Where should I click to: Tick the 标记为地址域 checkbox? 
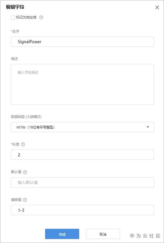pyautogui.click(x=13, y=17)
